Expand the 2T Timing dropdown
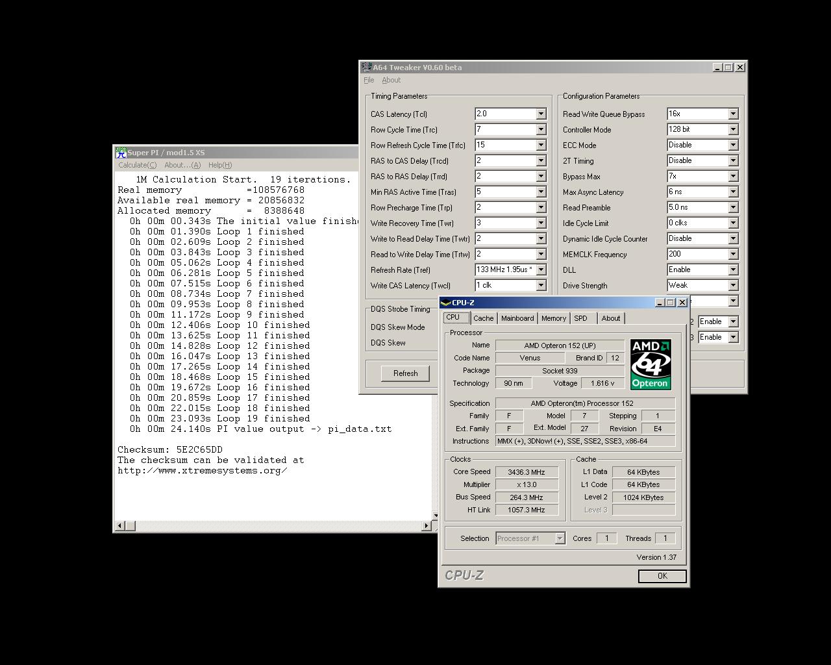 (x=733, y=160)
